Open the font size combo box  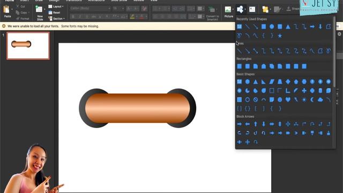[118, 9]
